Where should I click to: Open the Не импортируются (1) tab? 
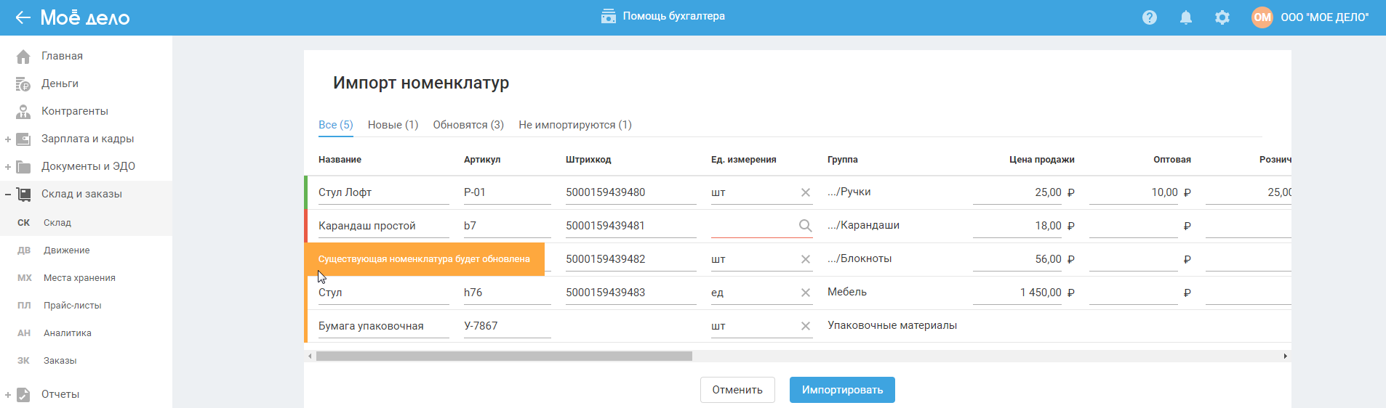[x=574, y=125]
